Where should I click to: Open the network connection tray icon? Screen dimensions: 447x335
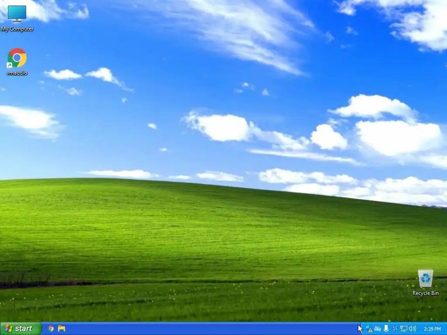[x=404, y=329]
